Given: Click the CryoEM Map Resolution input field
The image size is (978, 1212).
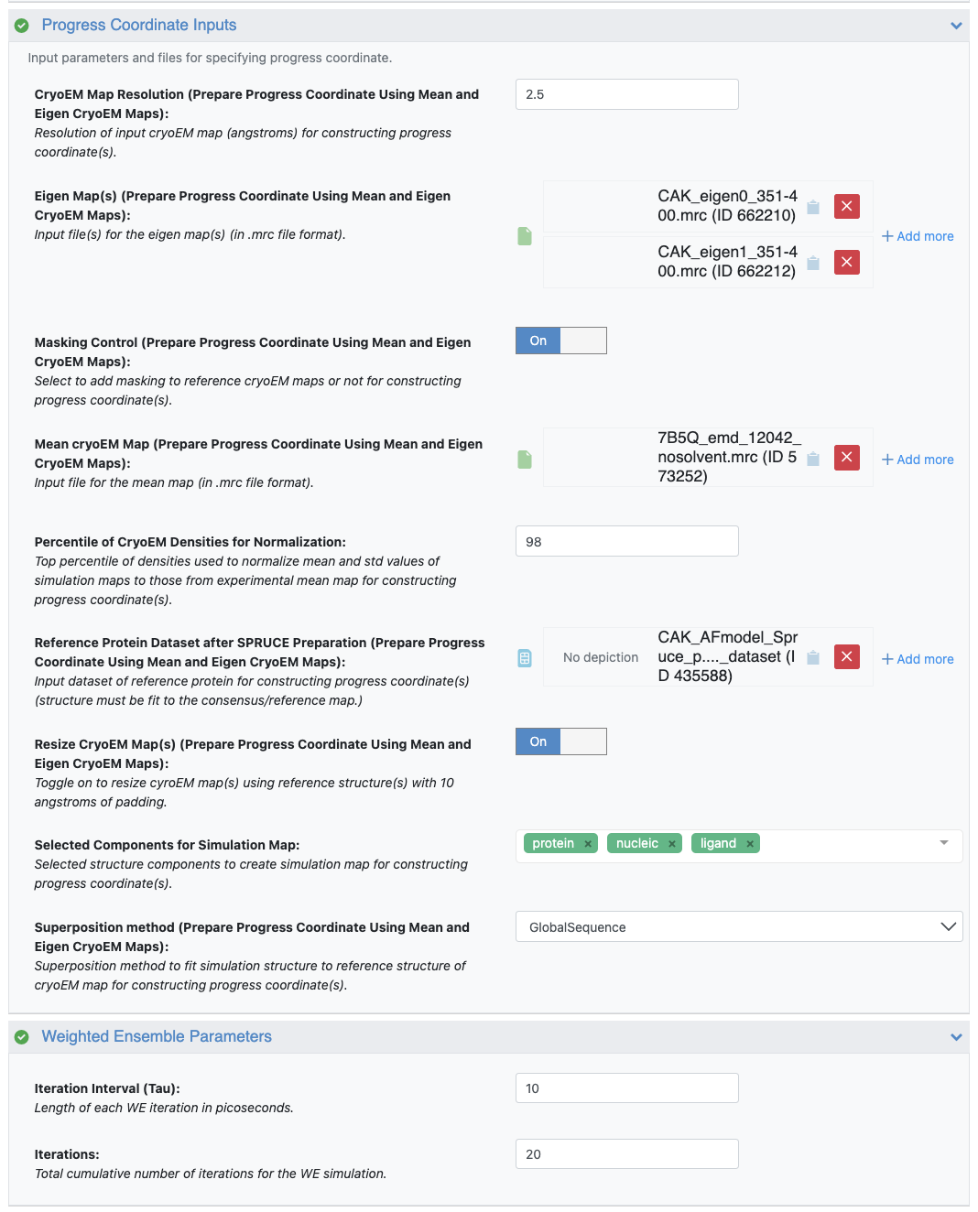Looking at the screenshot, I should click(626, 94).
